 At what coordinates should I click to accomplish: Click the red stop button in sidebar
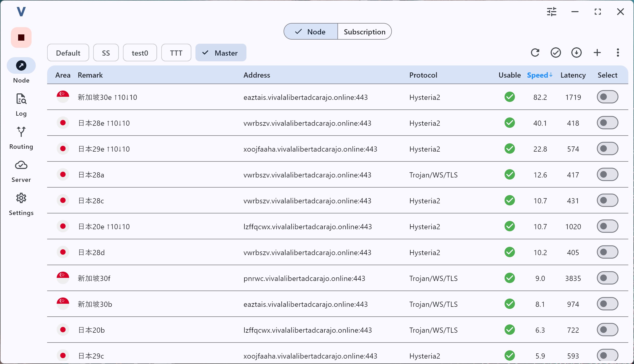(x=21, y=38)
